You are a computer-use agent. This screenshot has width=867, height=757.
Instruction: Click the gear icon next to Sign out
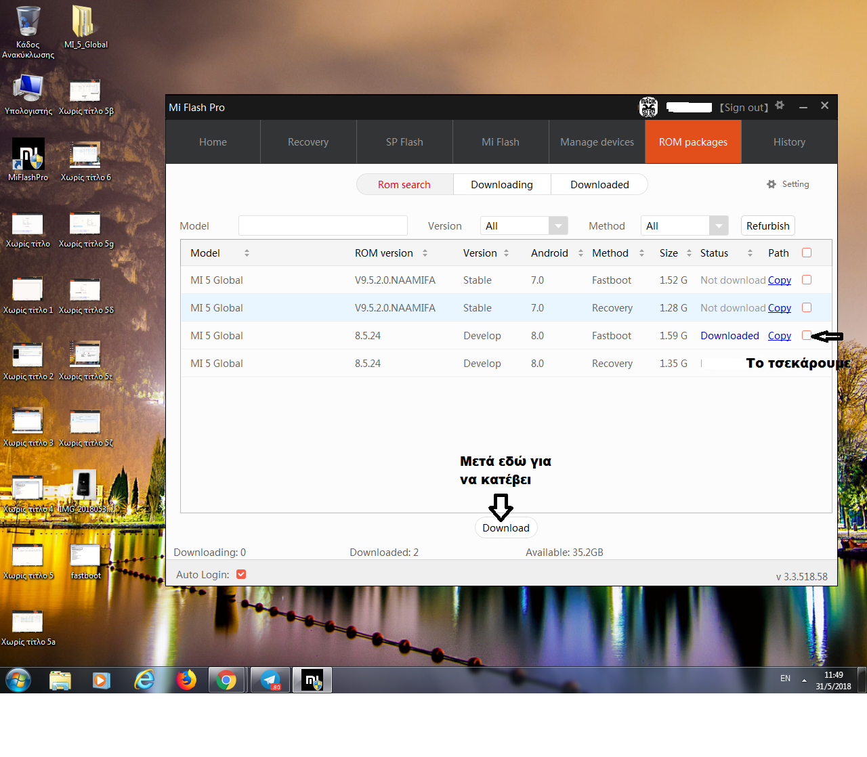pyautogui.click(x=780, y=106)
